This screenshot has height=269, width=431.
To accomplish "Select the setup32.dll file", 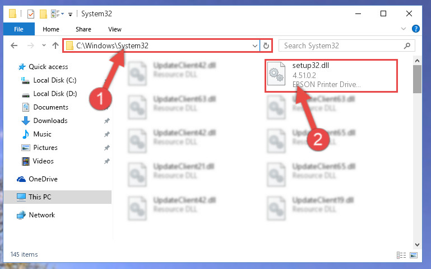I will (331, 75).
